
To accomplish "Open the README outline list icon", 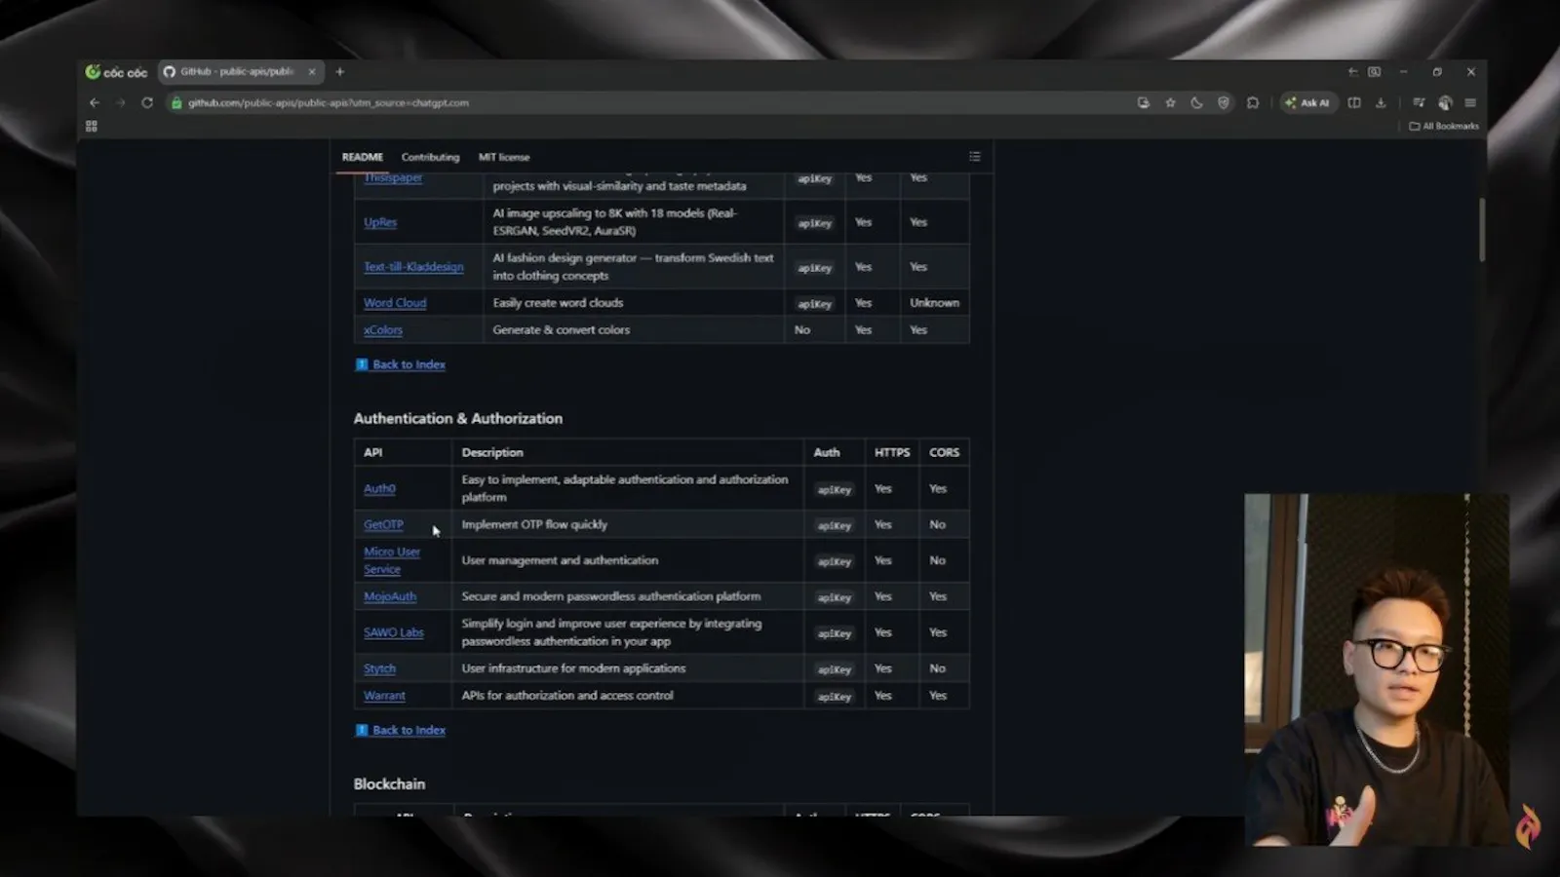I will click(x=974, y=157).
